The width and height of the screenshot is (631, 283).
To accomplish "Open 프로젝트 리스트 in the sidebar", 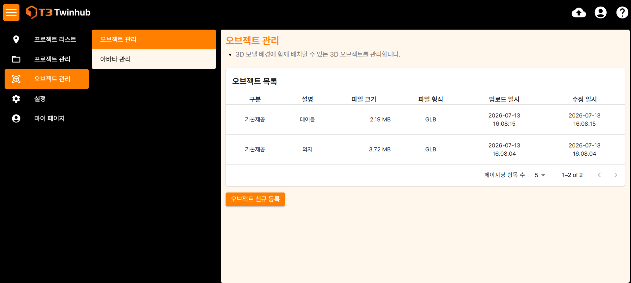I will (47, 39).
